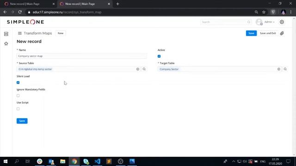
Task: Open favorites star in left sidebar
Action: (x=6, y=44)
